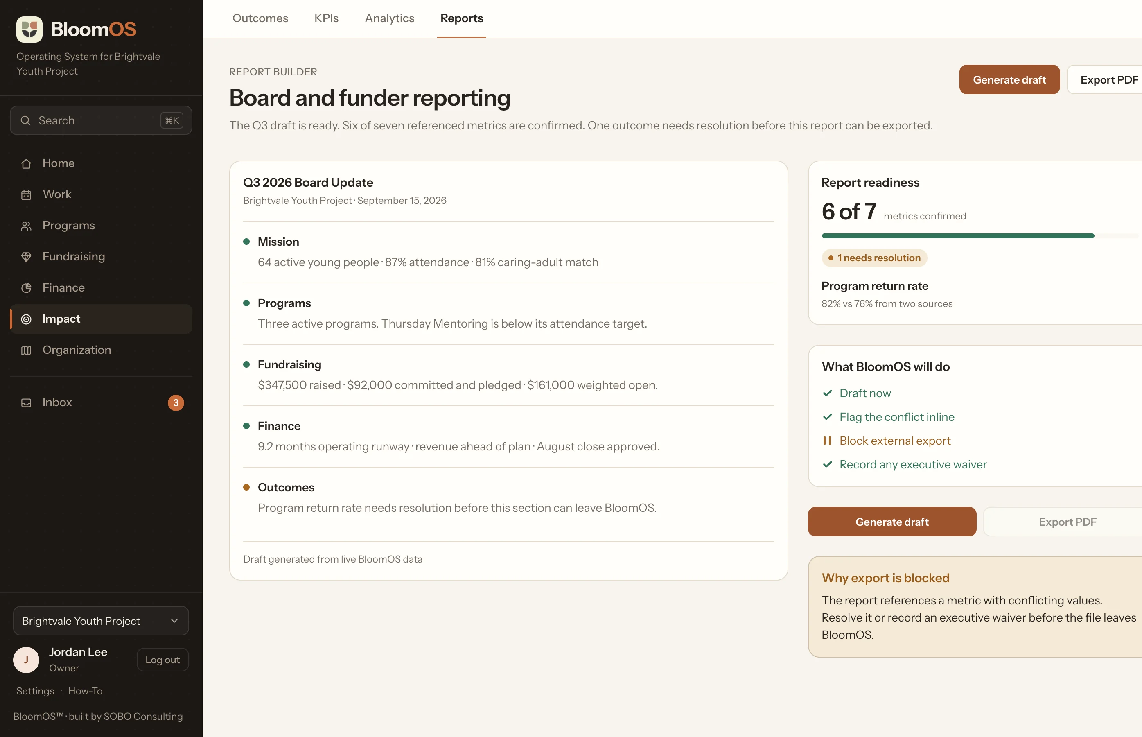Click the Inbox tray icon
This screenshot has height=737, width=1142.
26,403
